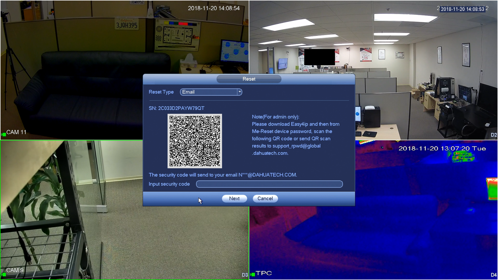This screenshot has width=498, height=280.
Task: Click the green record indicator beside CAM 11
Action: [x=4, y=134]
